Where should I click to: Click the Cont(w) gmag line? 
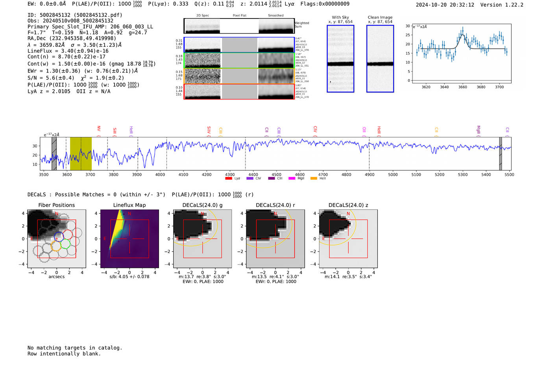pyautogui.click(x=92, y=63)
